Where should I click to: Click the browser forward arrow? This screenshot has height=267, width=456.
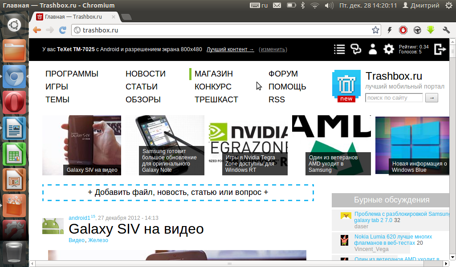50,30
